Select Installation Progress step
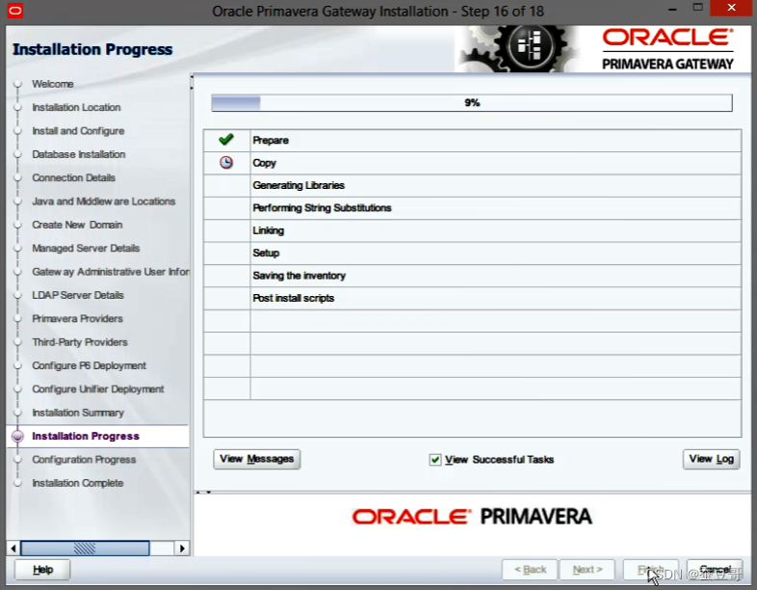The height and width of the screenshot is (590, 757). [x=86, y=437]
